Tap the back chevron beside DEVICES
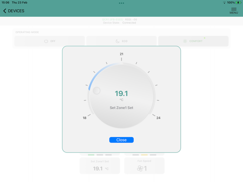The height and width of the screenshot is (182, 243). click(5, 11)
